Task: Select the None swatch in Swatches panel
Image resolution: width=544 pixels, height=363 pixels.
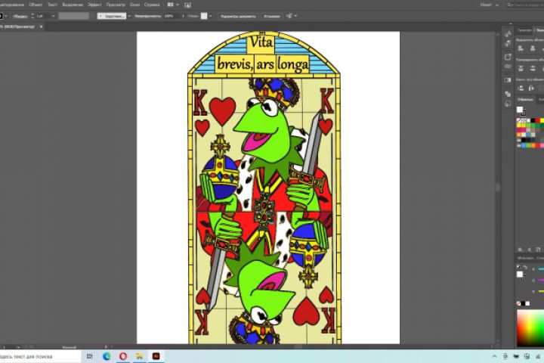Action: coord(519,120)
